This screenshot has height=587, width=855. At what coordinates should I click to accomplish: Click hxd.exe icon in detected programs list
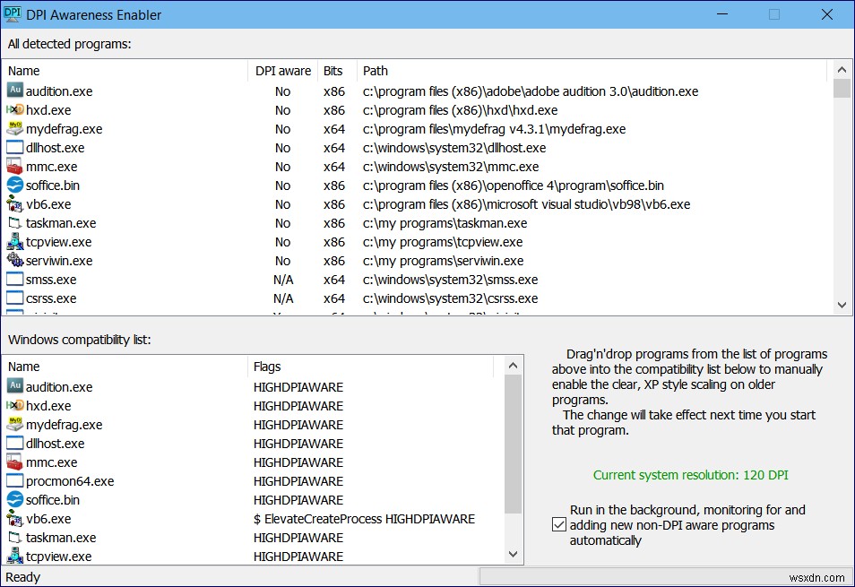[x=14, y=109]
